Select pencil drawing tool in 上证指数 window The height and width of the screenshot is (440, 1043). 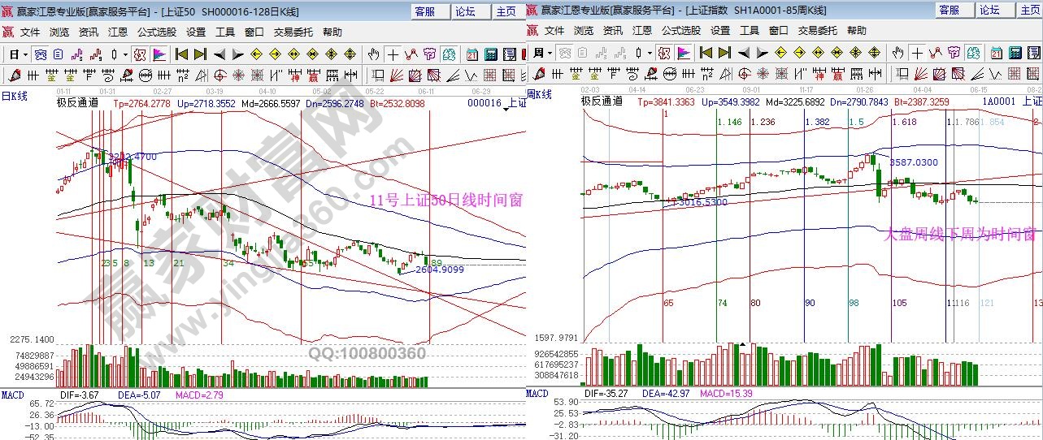[540, 75]
